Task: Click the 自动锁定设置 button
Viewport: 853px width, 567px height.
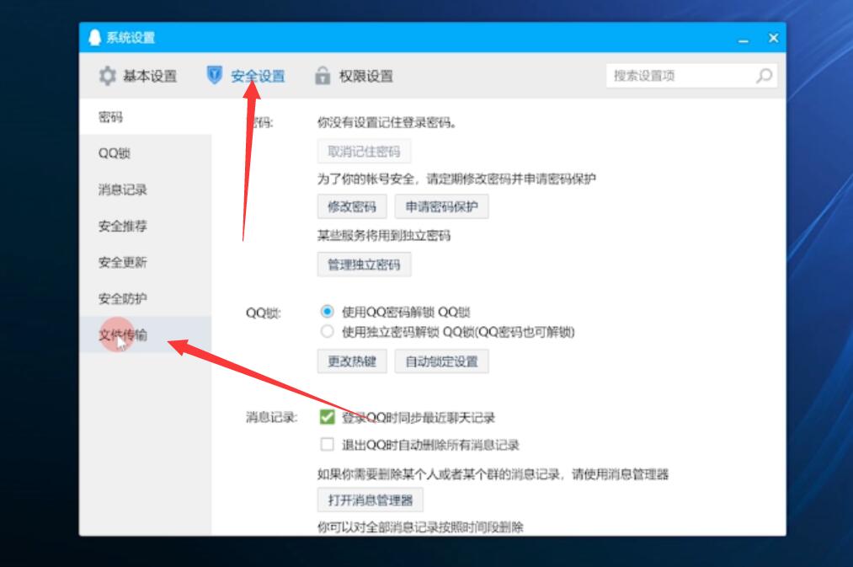Action: (x=442, y=361)
